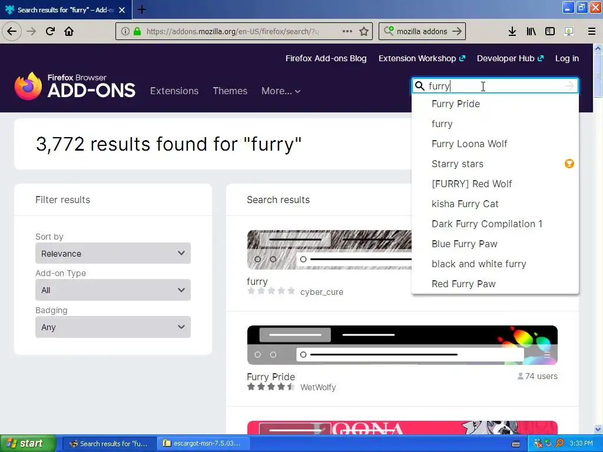This screenshot has width=603, height=452.
Task: Click the 3:33 PM system clock
Action: tap(581, 443)
